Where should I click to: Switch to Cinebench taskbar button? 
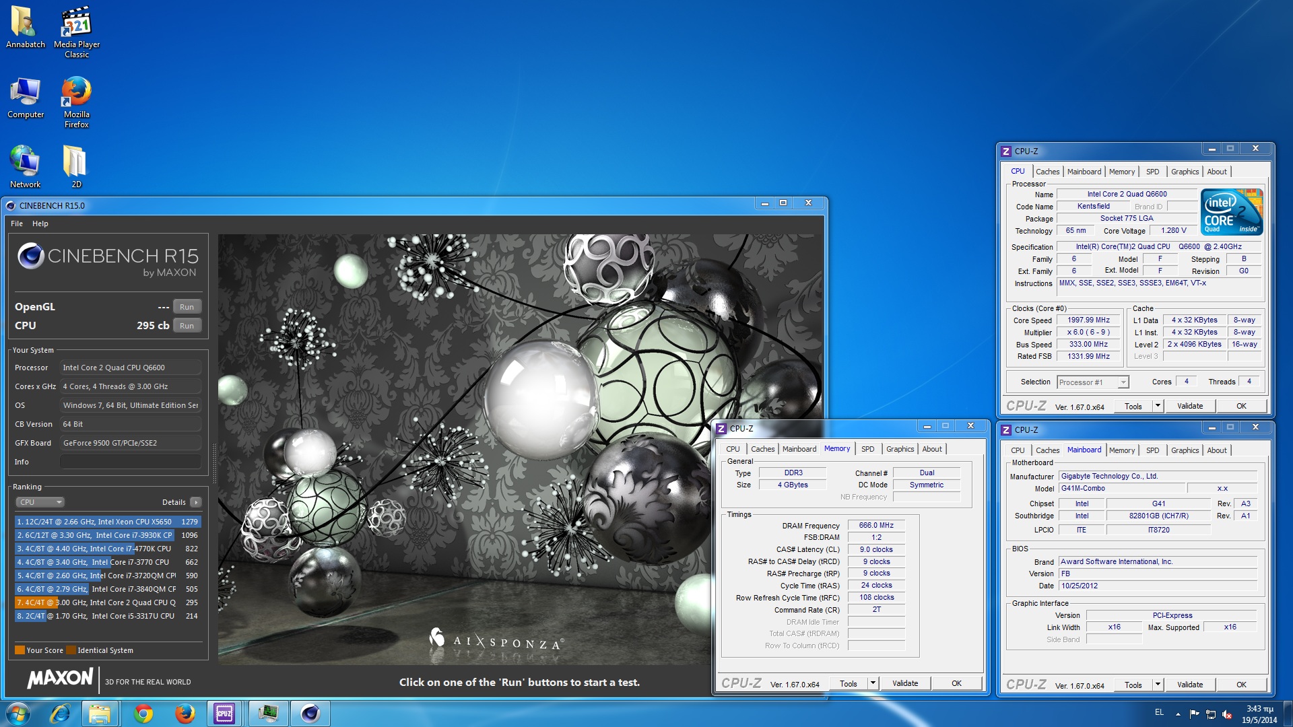tap(310, 714)
